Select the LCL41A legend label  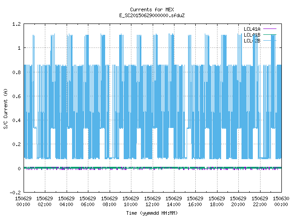pyautogui.click(x=252, y=29)
